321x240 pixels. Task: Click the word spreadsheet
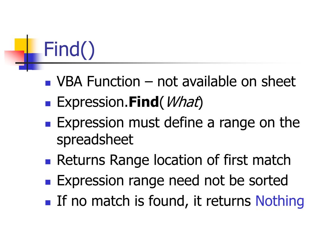click(95, 140)
